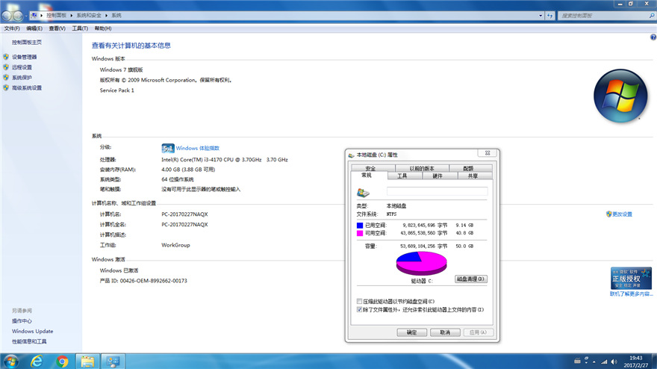Image resolution: width=657 pixels, height=369 pixels.
Task: Click the 5.1 Windows Experience Index badge
Action: (167, 148)
